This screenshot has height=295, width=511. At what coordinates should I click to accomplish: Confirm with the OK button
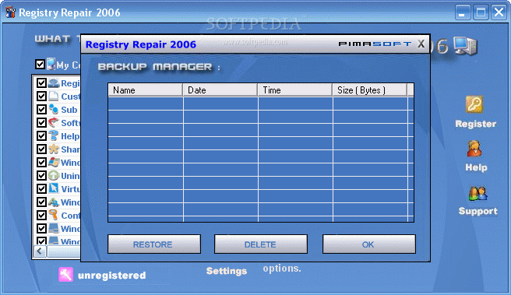pos(369,244)
